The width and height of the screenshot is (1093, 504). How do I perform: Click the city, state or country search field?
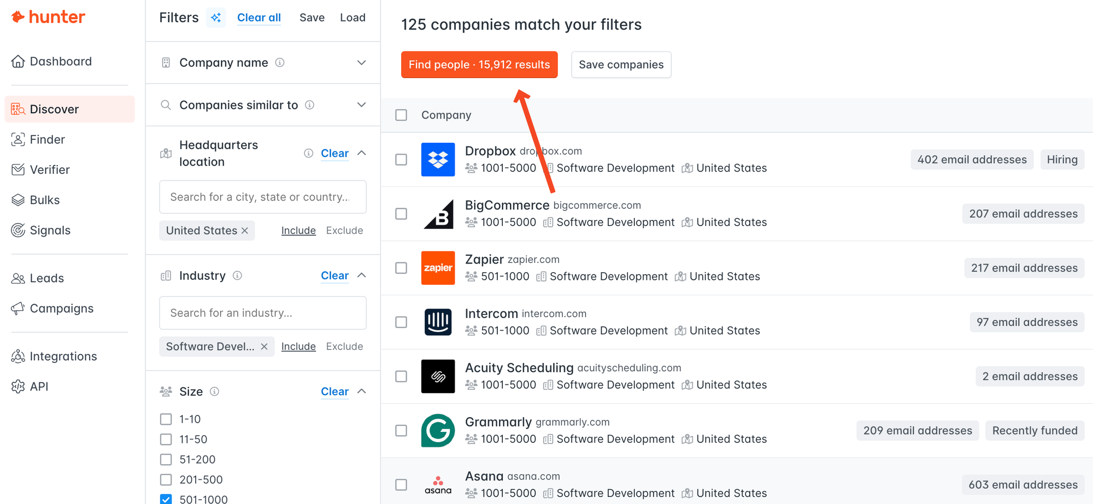tap(263, 197)
